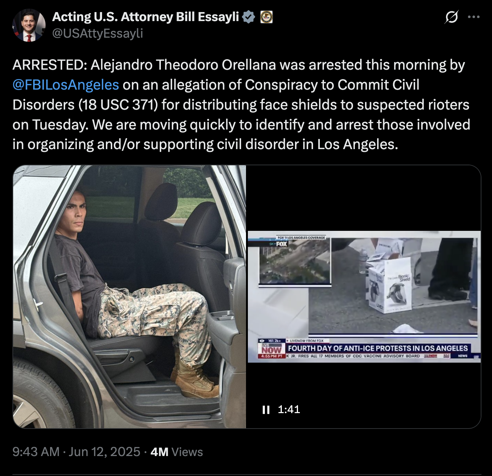Click the blue verified checkmark badge
Screen dimensions: 492x476
249,17
